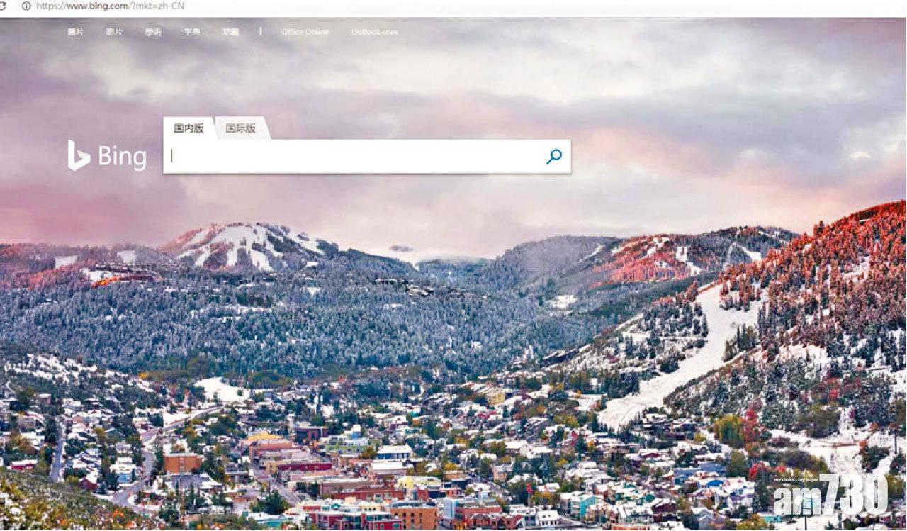Open the 地圖 maps link

230,32
